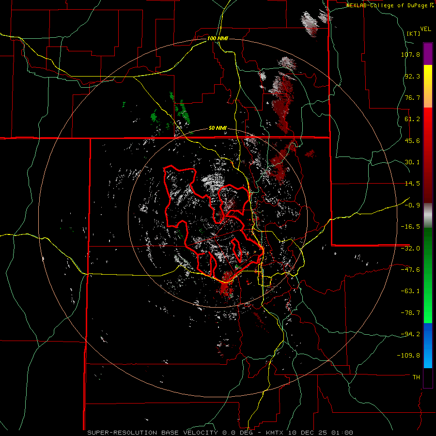
Task: Select the -16.5 velocity scale value
Action: (x=410, y=227)
